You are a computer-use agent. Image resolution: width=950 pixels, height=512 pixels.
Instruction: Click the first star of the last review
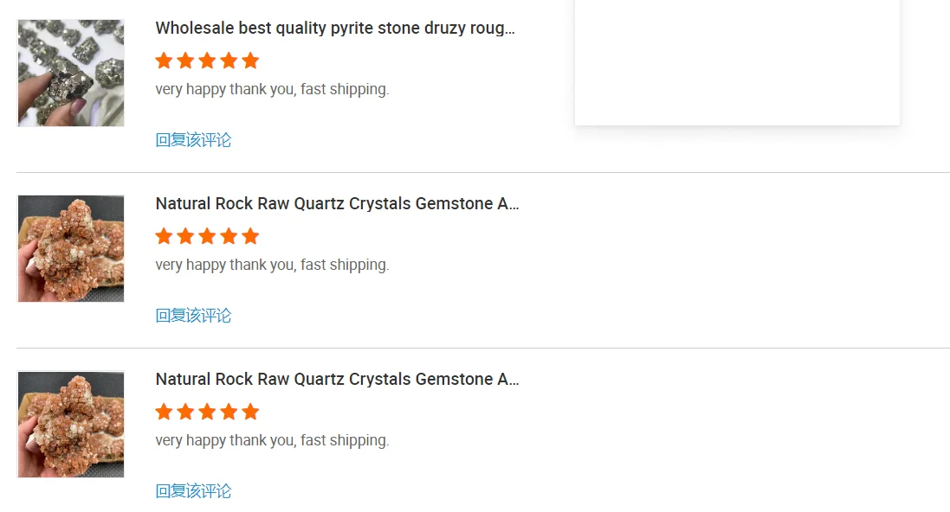[x=164, y=412]
